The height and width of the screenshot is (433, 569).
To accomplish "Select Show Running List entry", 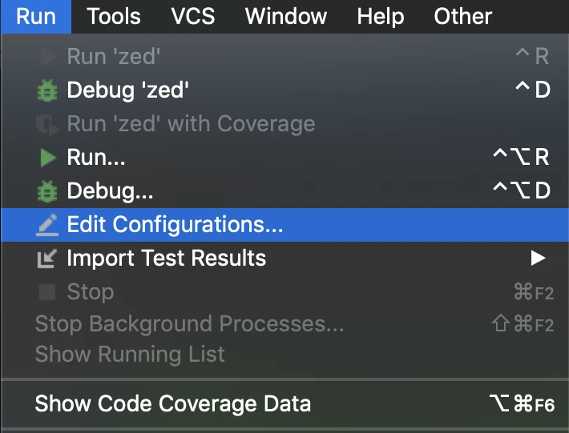I will [x=130, y=355].
